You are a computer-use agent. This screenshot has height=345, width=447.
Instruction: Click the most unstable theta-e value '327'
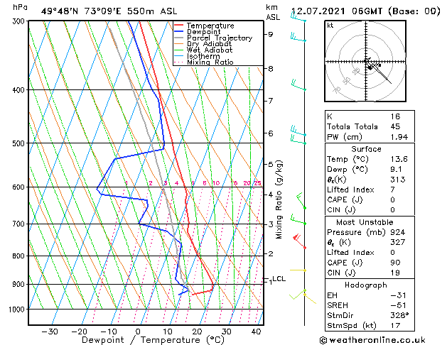(398, 242)
